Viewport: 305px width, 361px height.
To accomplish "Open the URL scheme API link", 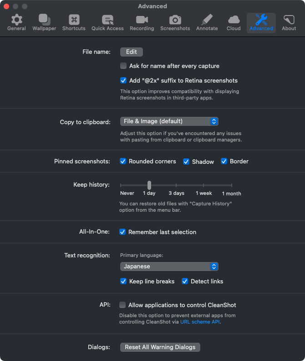I will click(200, 322).
